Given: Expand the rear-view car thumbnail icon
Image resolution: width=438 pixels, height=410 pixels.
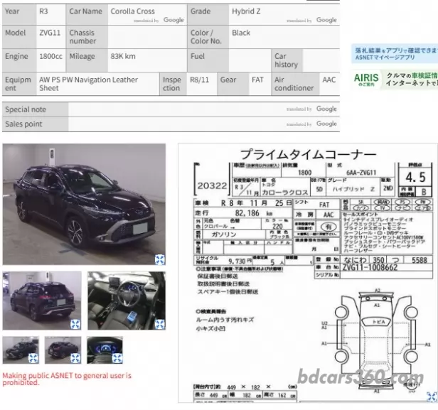Looking at the screenshot, I should [75, 324].
